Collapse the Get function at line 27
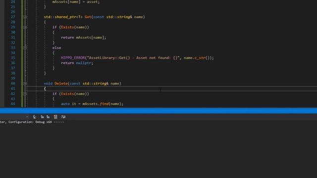The image size is (317, 178). [25, 17]
